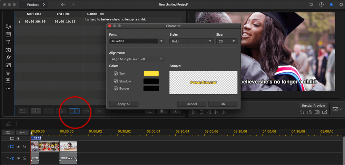Add a subtitle with the plus button

pyautogui.click(x=36, y=111)
